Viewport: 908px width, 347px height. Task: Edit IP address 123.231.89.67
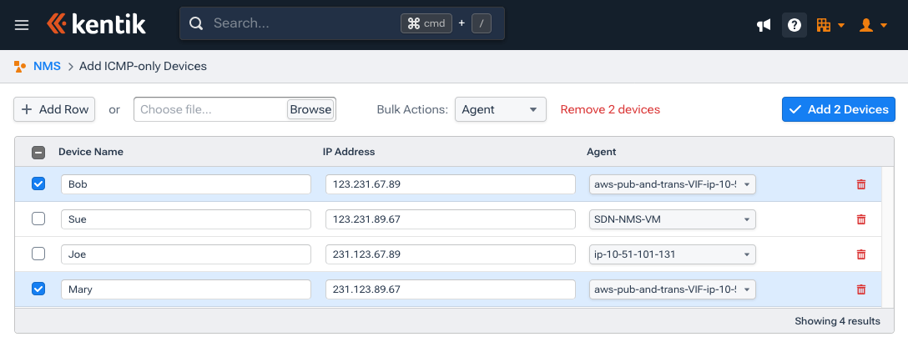click(451, 219)
